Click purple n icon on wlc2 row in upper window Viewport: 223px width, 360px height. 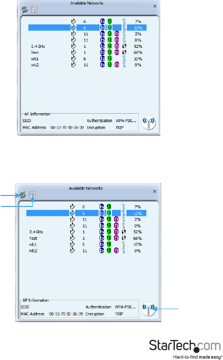click(117, 65)
